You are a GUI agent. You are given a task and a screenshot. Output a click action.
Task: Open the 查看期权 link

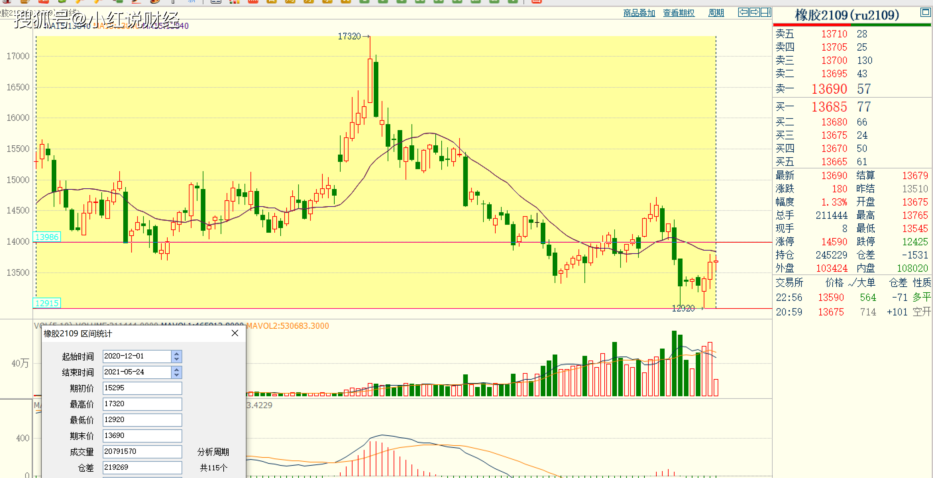(x=679, y=13)
